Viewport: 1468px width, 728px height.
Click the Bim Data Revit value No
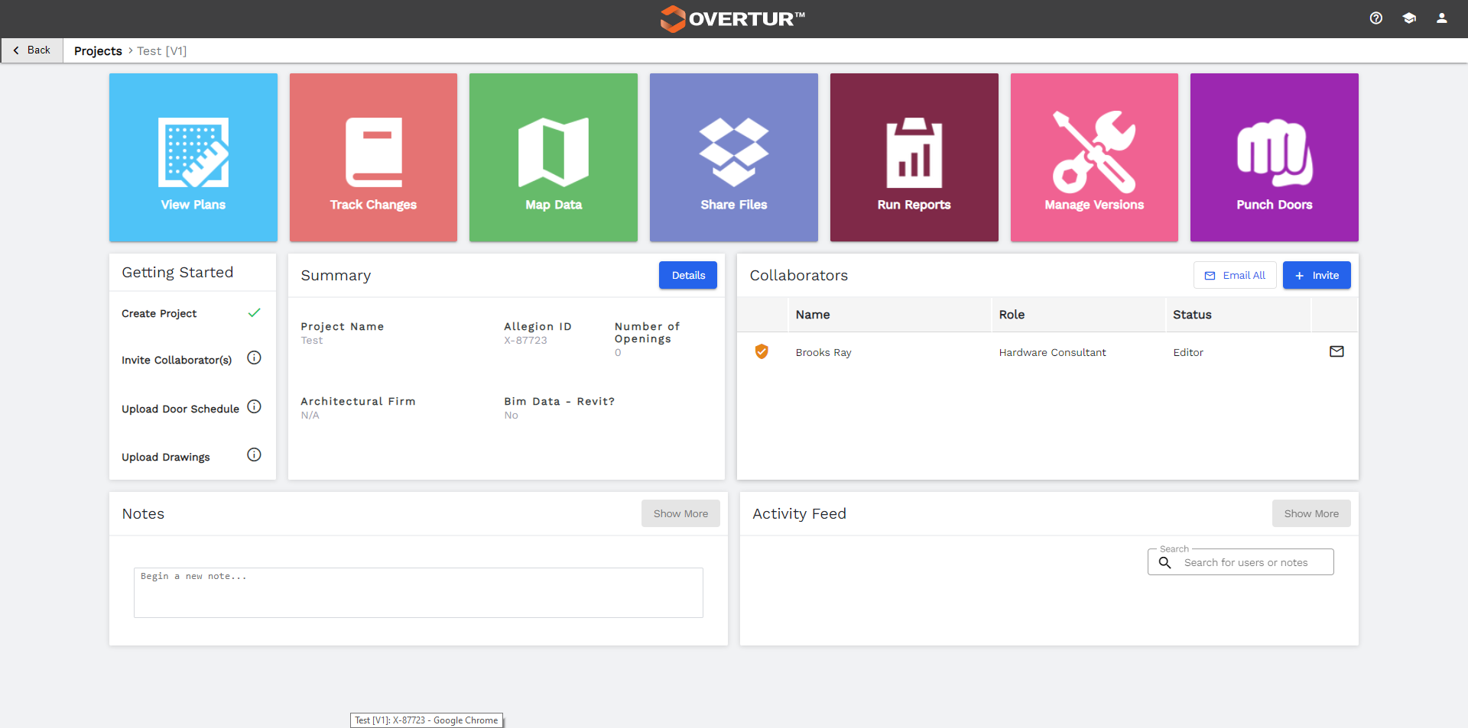[x=511, y=416]
